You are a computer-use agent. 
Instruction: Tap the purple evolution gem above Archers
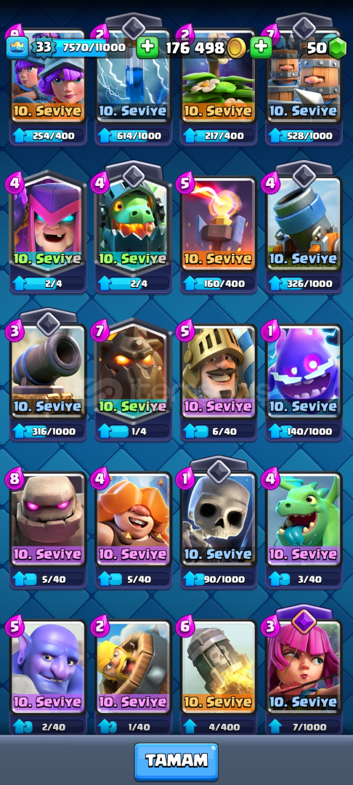coord(304,621)
